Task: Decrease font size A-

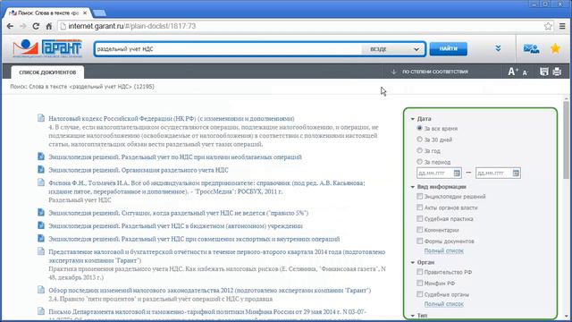Action: coord(525,72)
